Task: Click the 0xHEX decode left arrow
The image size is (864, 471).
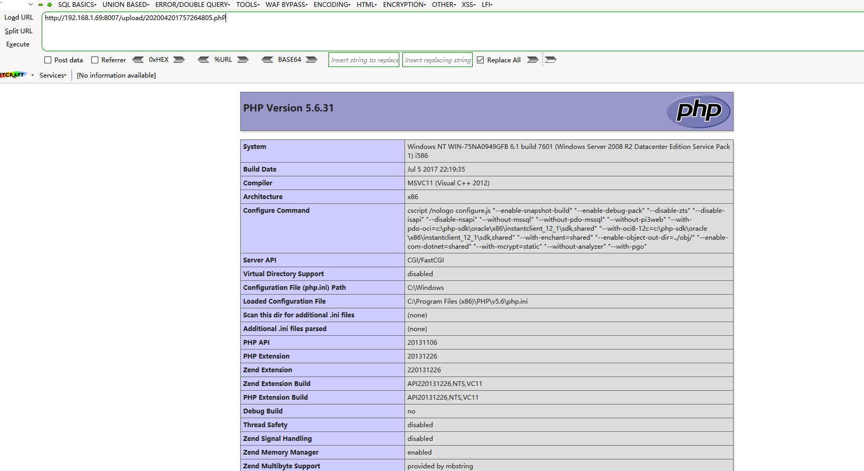Action: [x=138, y=60]
